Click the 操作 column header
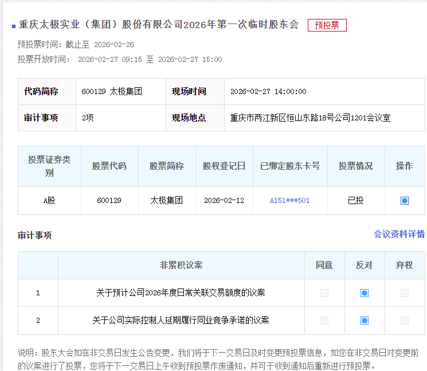Viewport: 427px width, 371px height. (405, 166)
